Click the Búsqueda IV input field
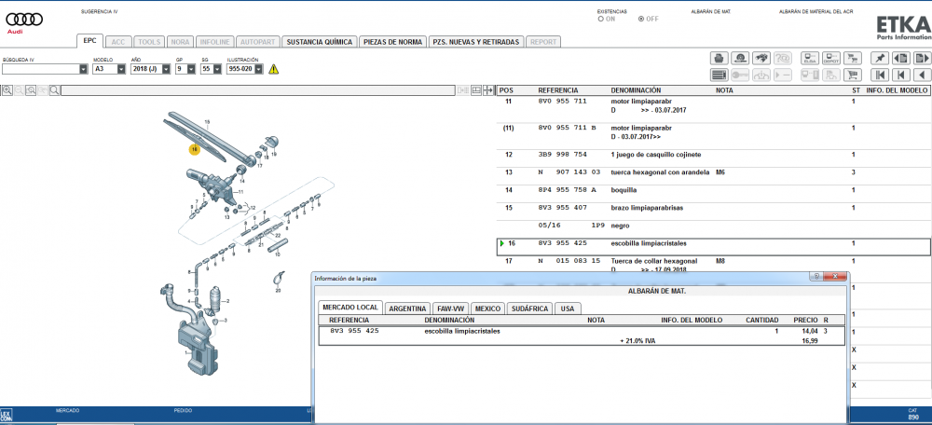Viewport: 932px width, 425px height. click(x=40, y=70)
